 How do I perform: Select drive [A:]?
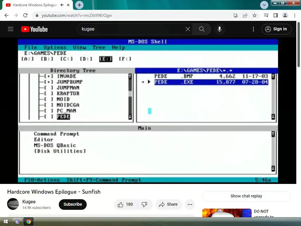coord(28,59)
